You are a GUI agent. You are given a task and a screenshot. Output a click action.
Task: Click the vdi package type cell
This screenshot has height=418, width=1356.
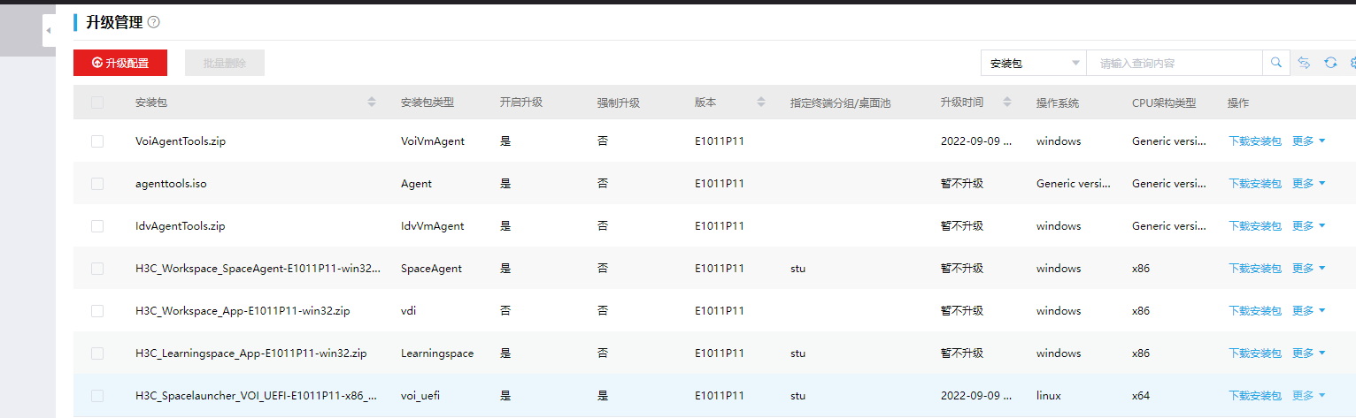(x=408, y=311)
